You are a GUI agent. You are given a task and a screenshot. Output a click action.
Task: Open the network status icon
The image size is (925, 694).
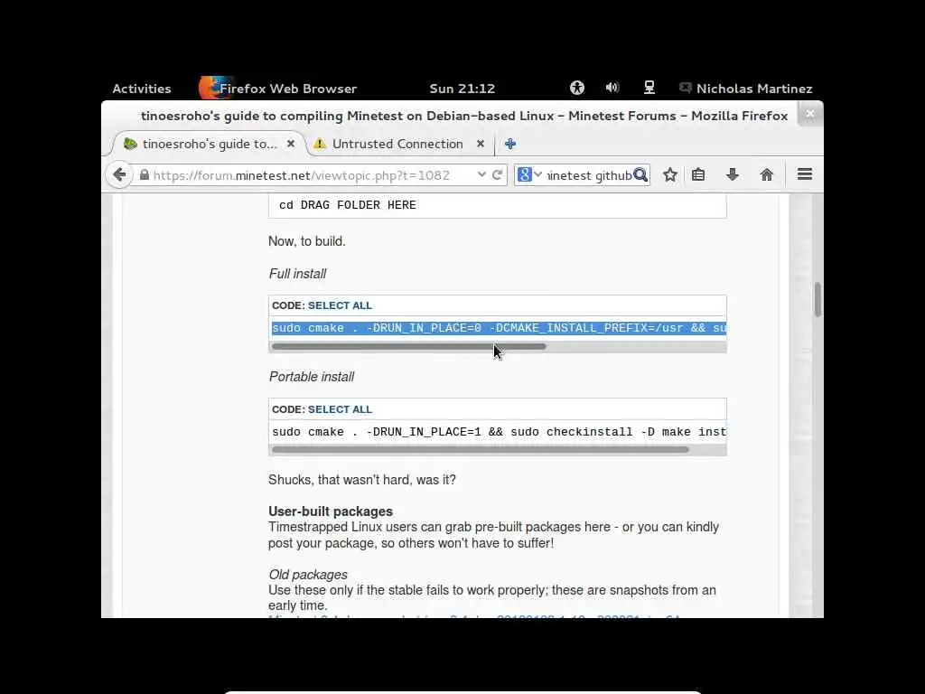point(649,88)
